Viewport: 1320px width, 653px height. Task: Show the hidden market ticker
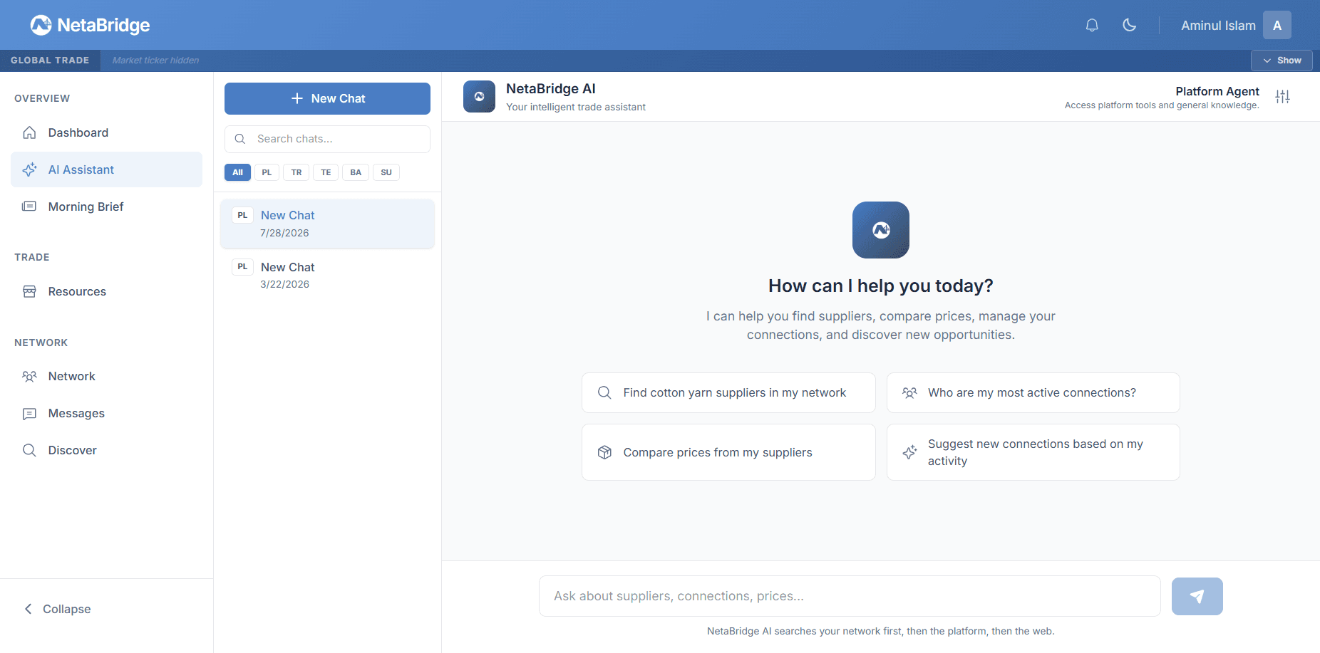pos(1282,61)
